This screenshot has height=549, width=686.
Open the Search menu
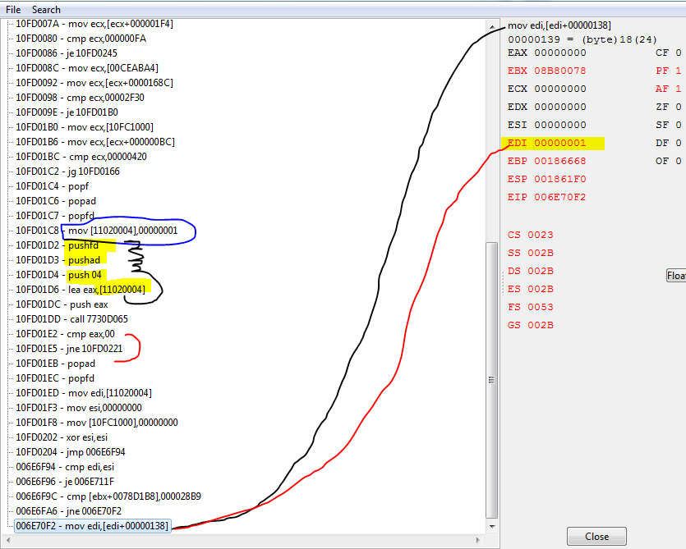pyautogui.click(x=46, y=9)
